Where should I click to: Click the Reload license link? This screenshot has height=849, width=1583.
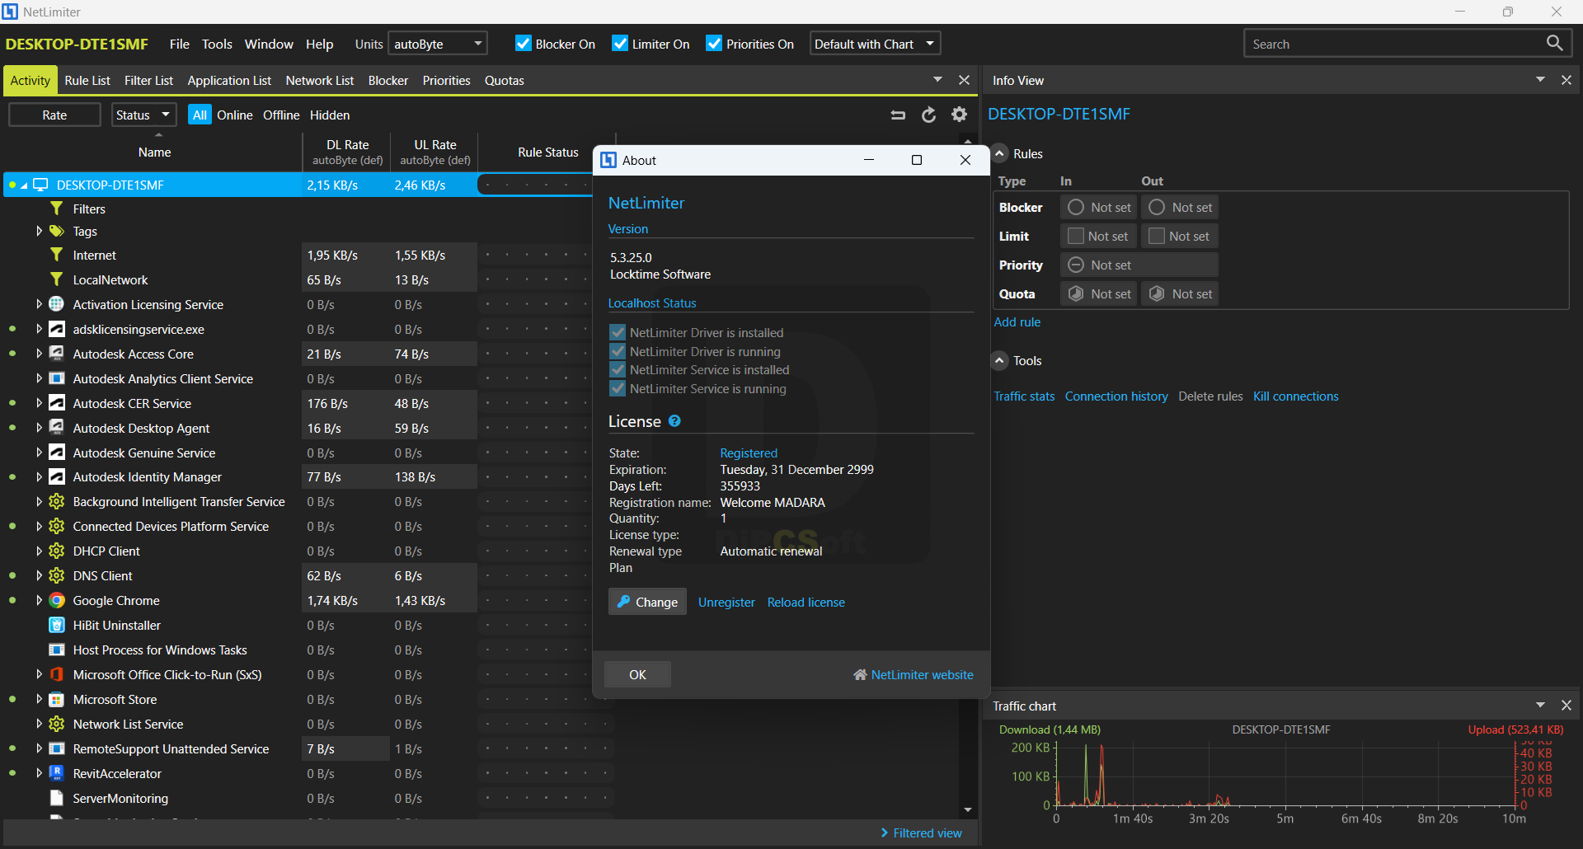click(x=806, y=602)
